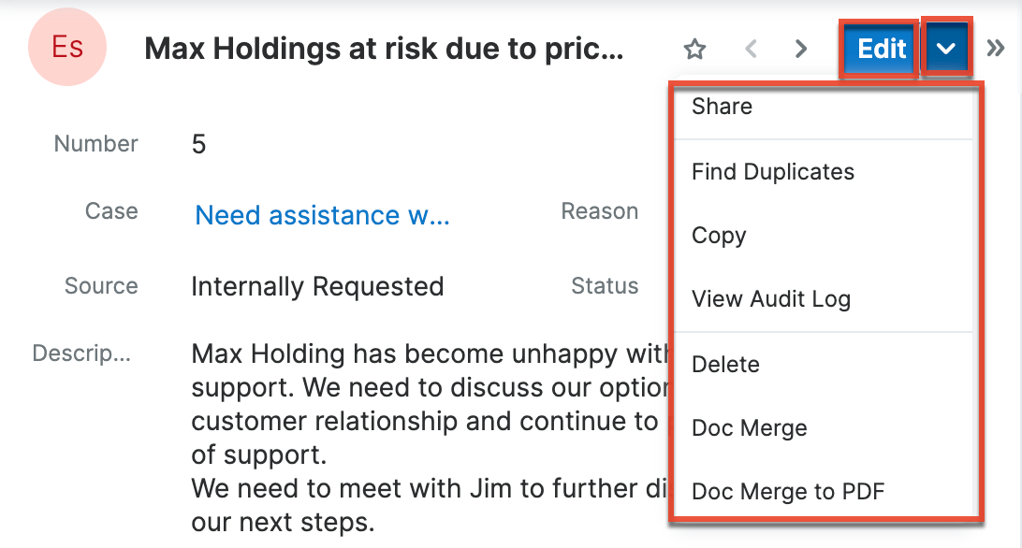The height and width of the screenshot is (548, 1022).
Task: Go to next record with right chevron
Action: pos(800,49)
